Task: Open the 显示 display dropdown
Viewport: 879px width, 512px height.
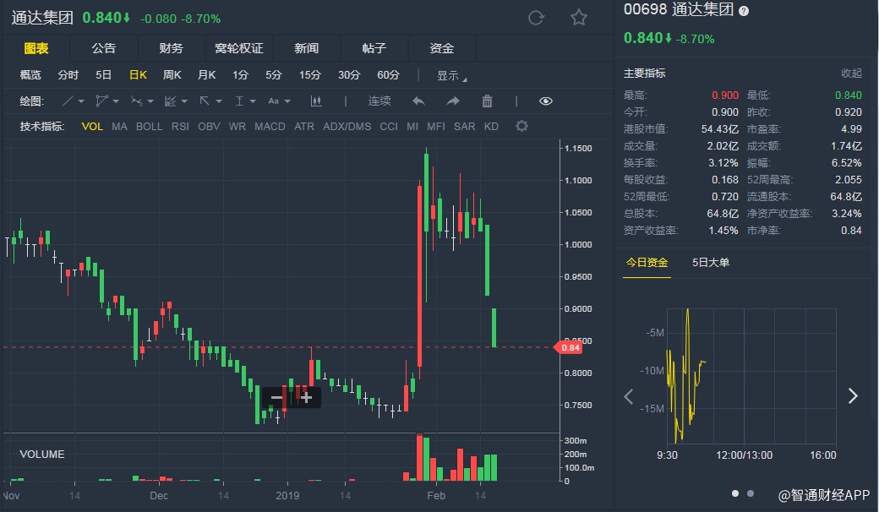Action: [x=452, y=76]
